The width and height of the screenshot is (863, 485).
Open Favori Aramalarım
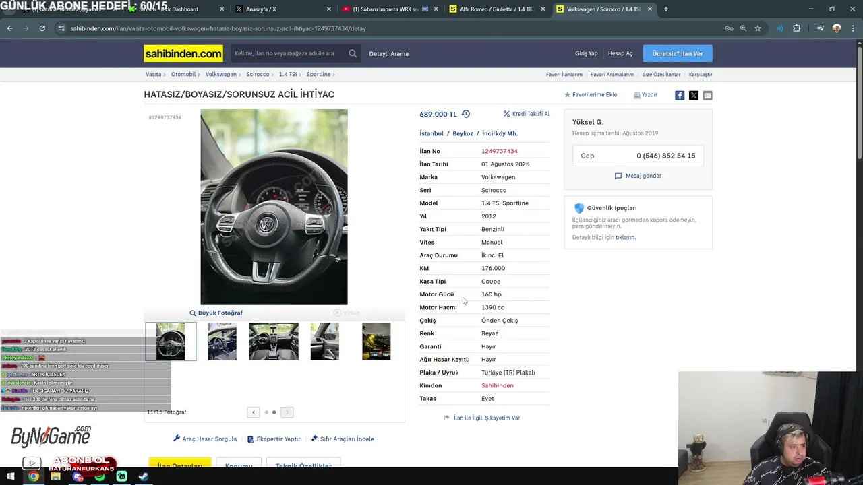(612, 75)
